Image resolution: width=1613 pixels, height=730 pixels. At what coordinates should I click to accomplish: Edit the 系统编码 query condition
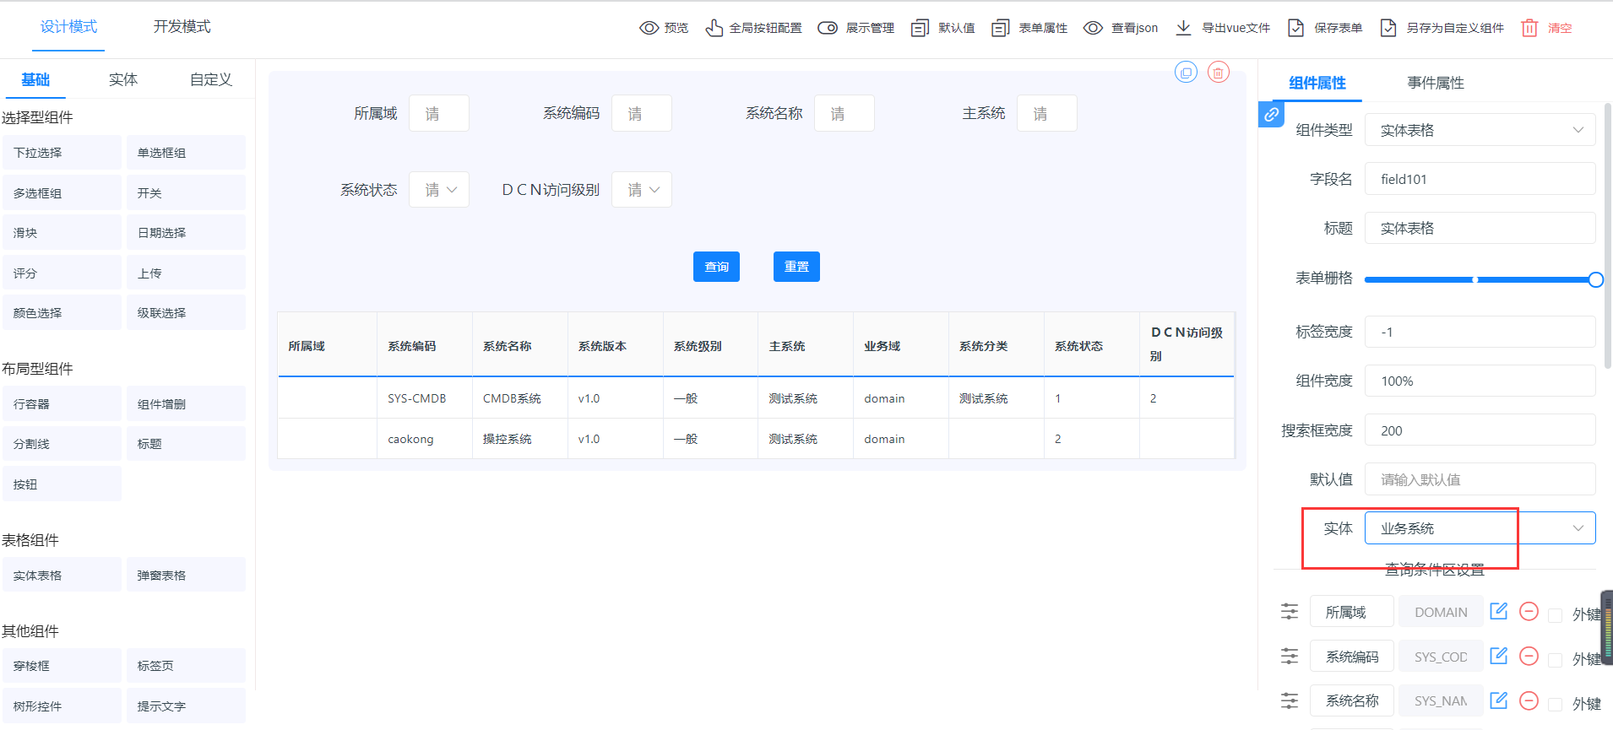pos(1499,656)
